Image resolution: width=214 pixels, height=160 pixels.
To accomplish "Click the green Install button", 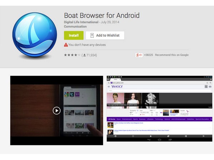I will click(73, 36).
